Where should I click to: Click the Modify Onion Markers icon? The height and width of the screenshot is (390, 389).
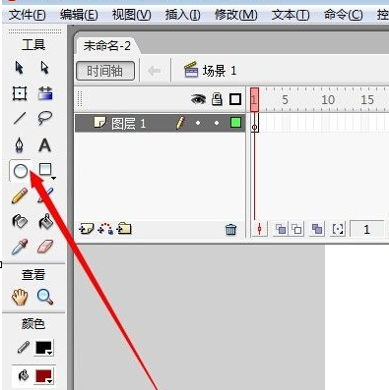click(x=338, y=229)
